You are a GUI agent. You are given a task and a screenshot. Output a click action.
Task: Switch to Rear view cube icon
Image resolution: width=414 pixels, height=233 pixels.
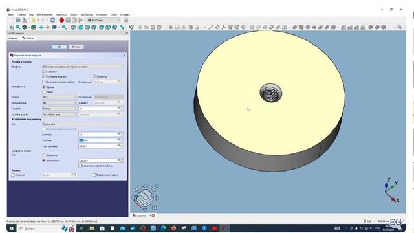coord(102,27)
